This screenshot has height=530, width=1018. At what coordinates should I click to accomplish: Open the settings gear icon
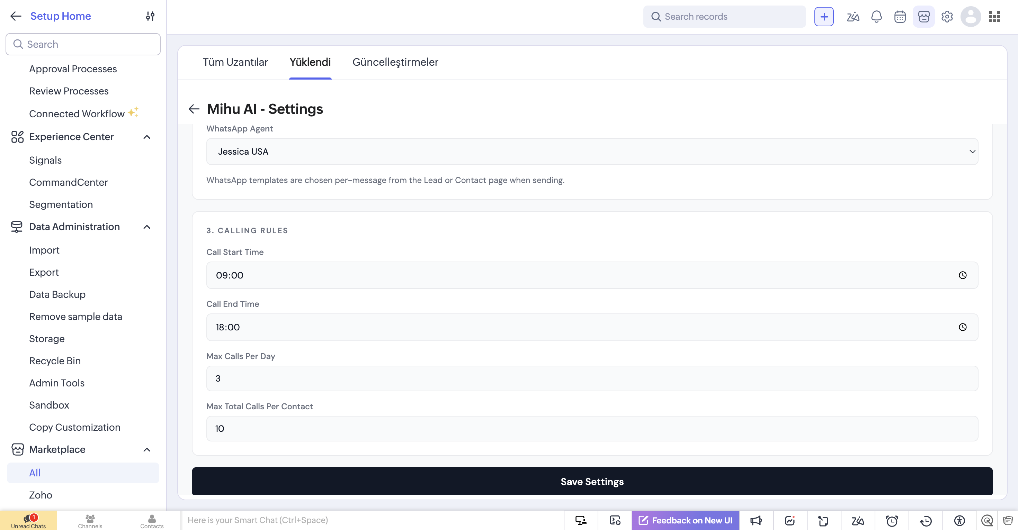click(947, 17)
